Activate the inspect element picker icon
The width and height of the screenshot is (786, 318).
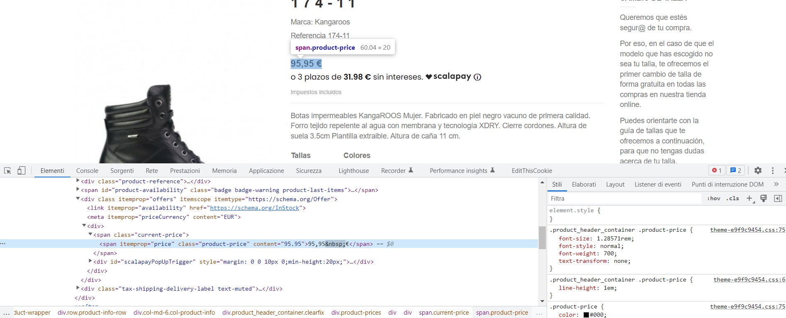pos(7,170)
